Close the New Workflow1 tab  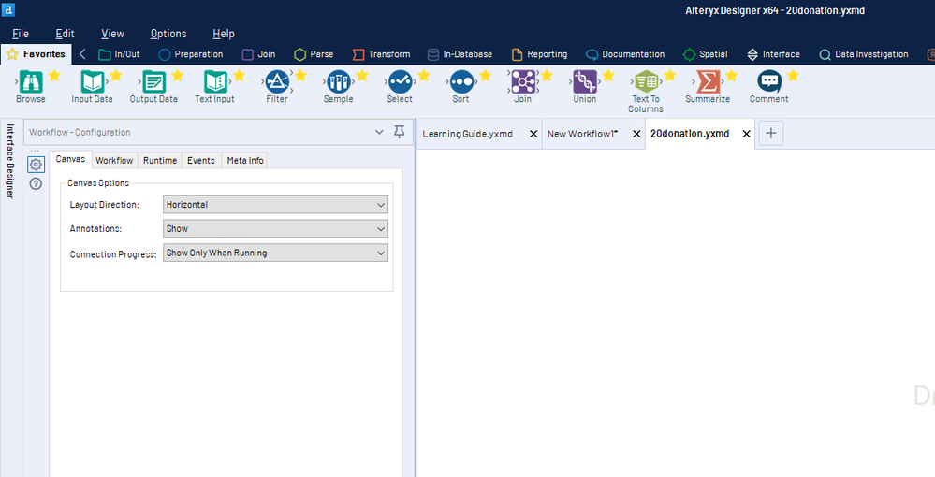coord(636,134)
